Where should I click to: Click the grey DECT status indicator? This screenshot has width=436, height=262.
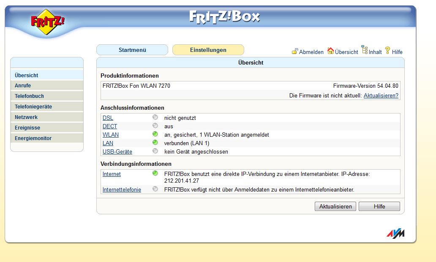155,125
